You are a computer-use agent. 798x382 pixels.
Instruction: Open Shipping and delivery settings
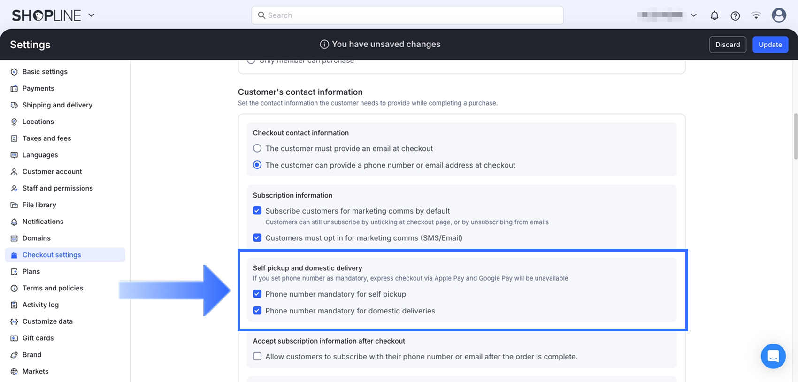pyautogui.click(x=57, y=105)
